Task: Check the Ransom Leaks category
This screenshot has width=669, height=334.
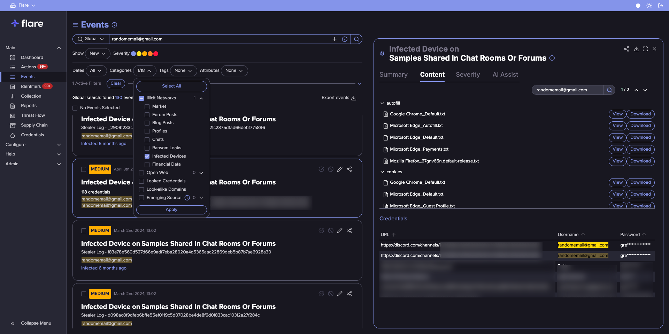Action: pos(147,148)
